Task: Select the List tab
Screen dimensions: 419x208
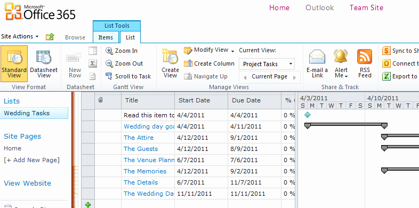Action: [130, 37]
